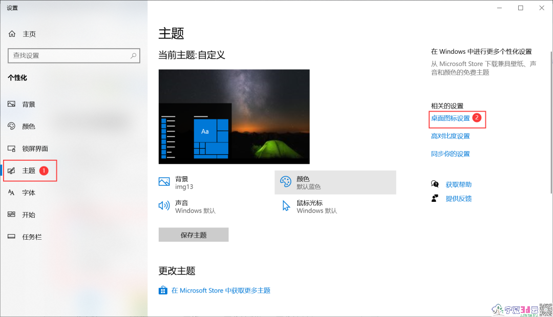Click the home icon next to 主页

pos(12,34)
